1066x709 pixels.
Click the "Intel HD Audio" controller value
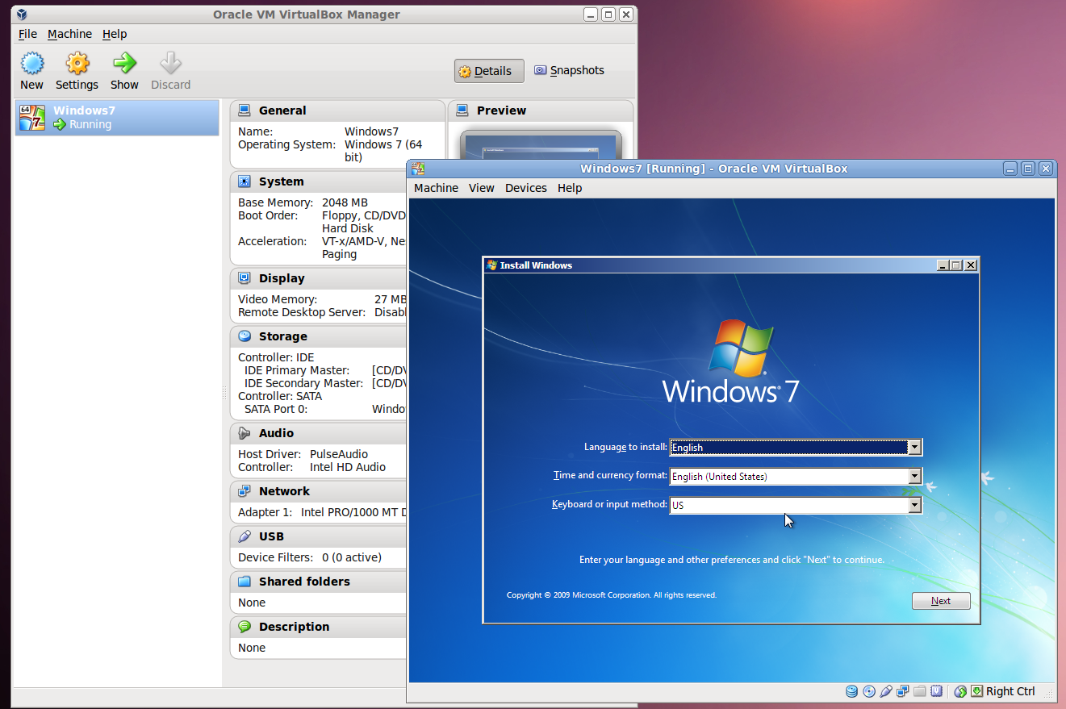pyautogui.click(x=348, y=467)
